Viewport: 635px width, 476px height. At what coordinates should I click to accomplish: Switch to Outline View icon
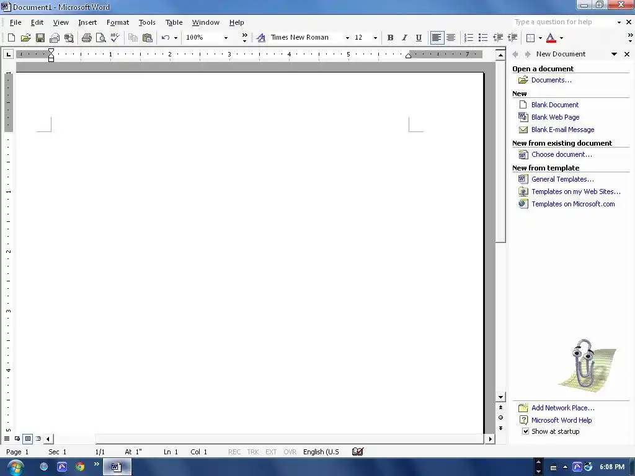38,438
